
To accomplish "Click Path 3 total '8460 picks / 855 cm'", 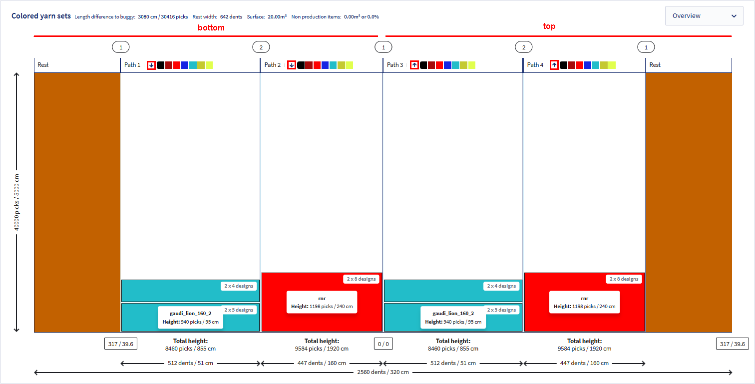I will pos(453,349).
